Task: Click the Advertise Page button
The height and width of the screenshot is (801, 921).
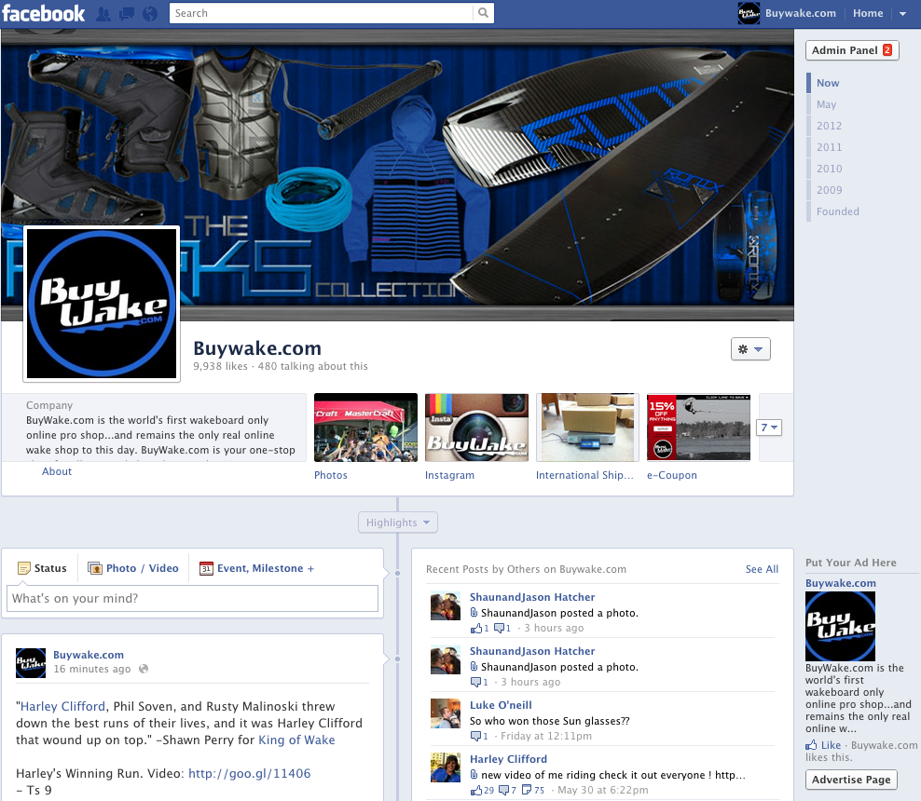Action: point(851,780)
